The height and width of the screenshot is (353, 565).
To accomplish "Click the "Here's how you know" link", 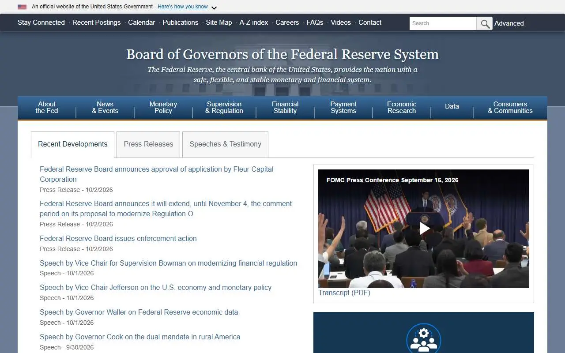I will [x=183, y=7].
